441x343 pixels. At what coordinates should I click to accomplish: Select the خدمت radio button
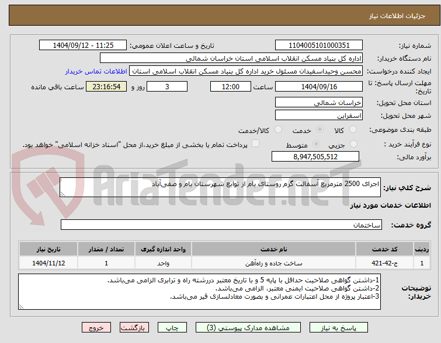(x=320, y=129)
